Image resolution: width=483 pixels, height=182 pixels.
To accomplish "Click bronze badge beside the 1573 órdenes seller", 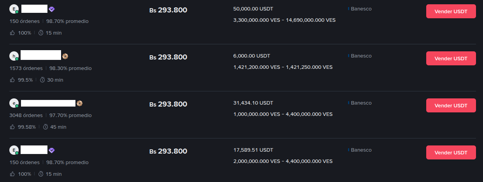I will click(x=65, y=56).
